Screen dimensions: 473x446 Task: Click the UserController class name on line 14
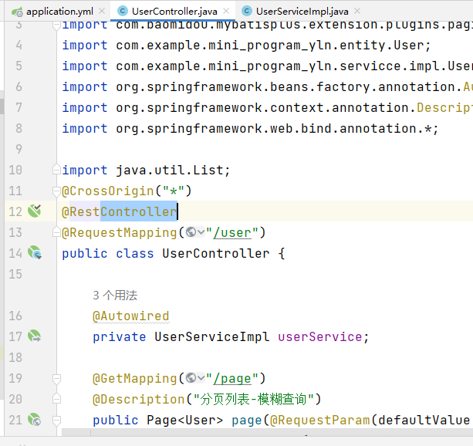pyautogui.click(x=216, y=253)
